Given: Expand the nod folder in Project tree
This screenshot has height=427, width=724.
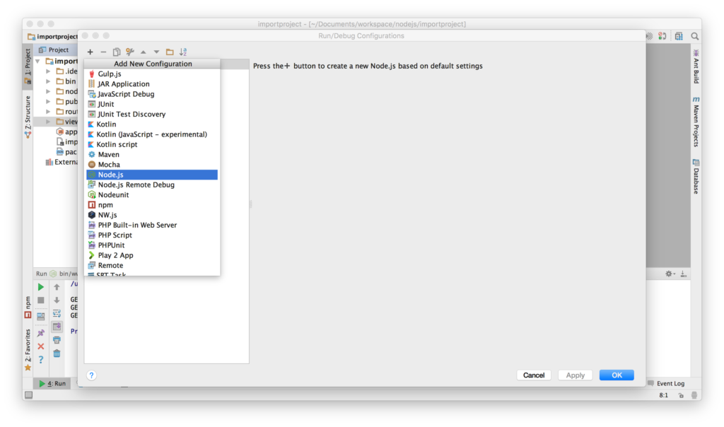Looking at the screenshot, I should click(x=48, y=91).
